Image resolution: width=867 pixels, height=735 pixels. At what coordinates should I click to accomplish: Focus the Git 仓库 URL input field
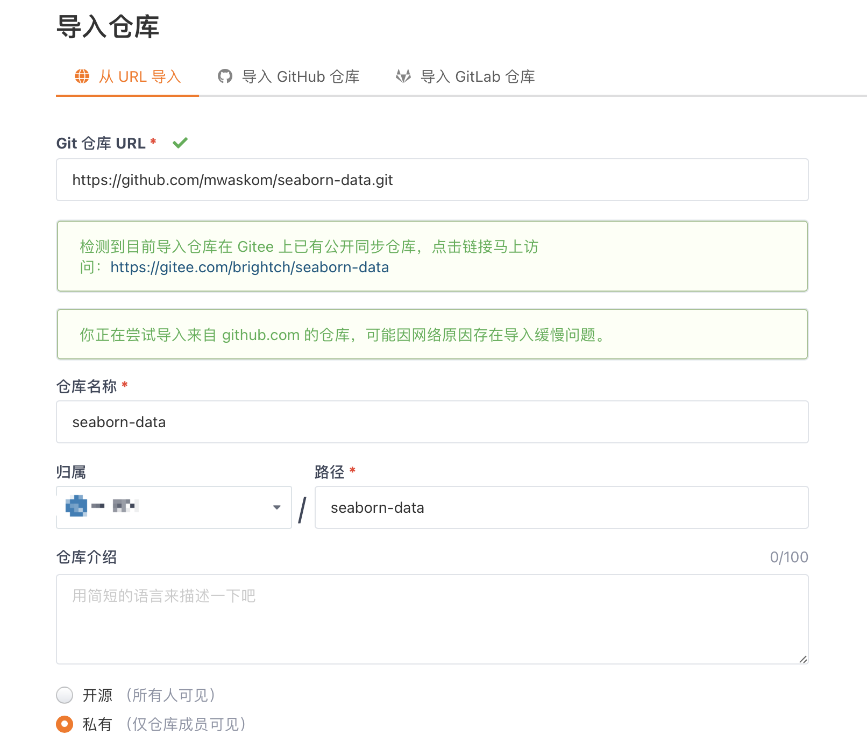point(432,180)
